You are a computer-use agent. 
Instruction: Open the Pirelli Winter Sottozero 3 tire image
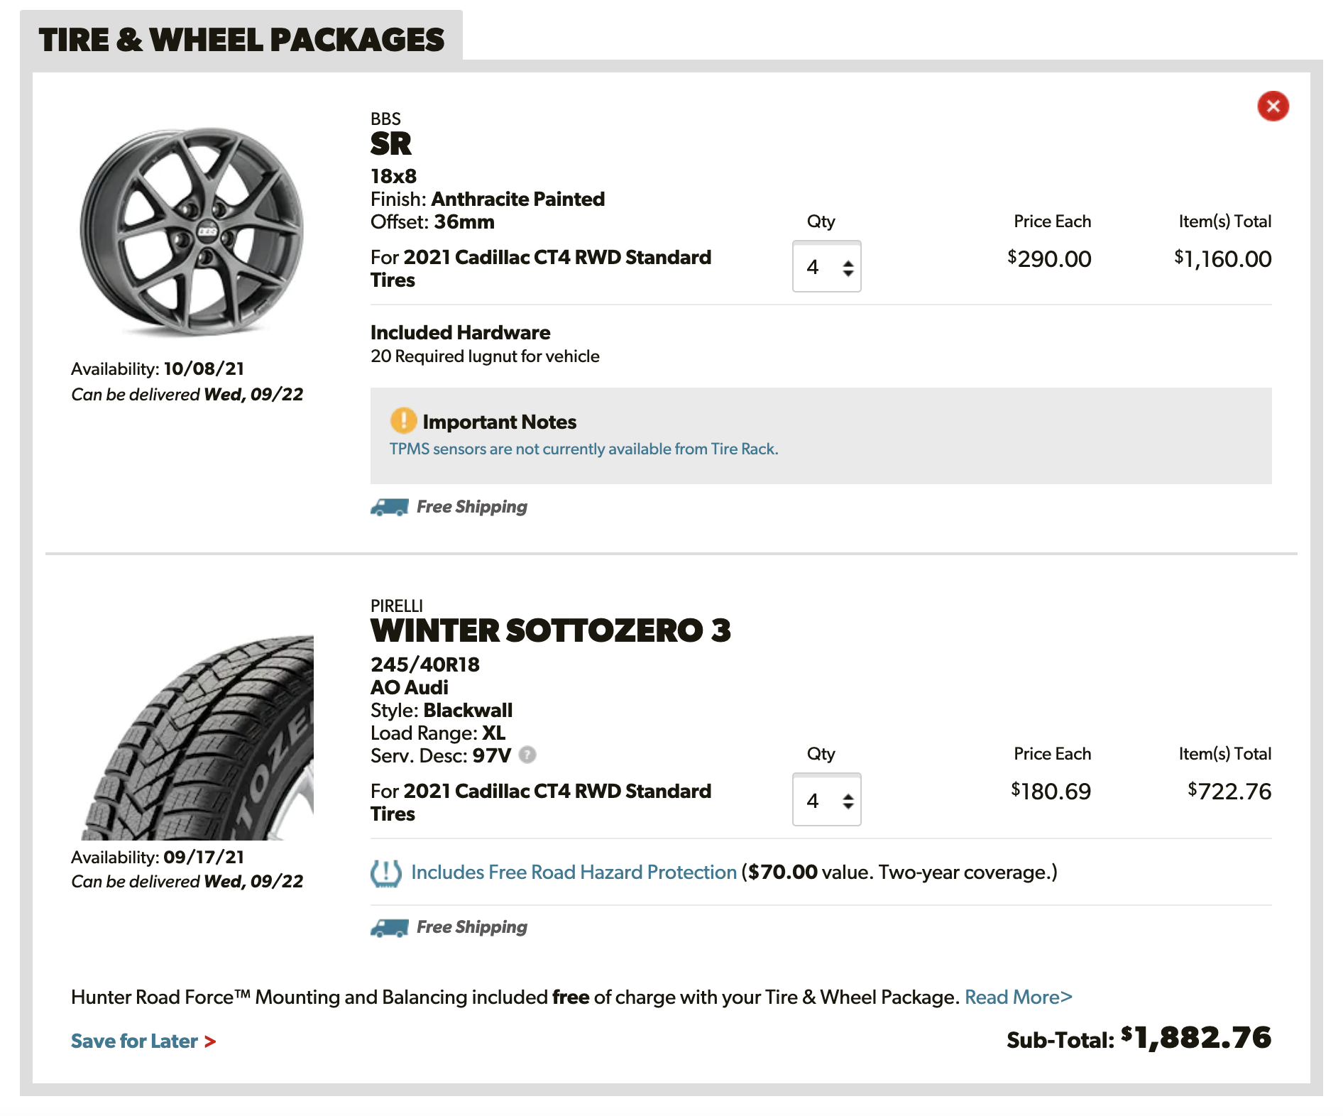[x=199, y=738]
